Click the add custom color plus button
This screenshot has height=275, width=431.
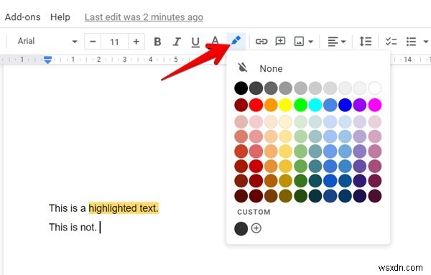[256, 228]
